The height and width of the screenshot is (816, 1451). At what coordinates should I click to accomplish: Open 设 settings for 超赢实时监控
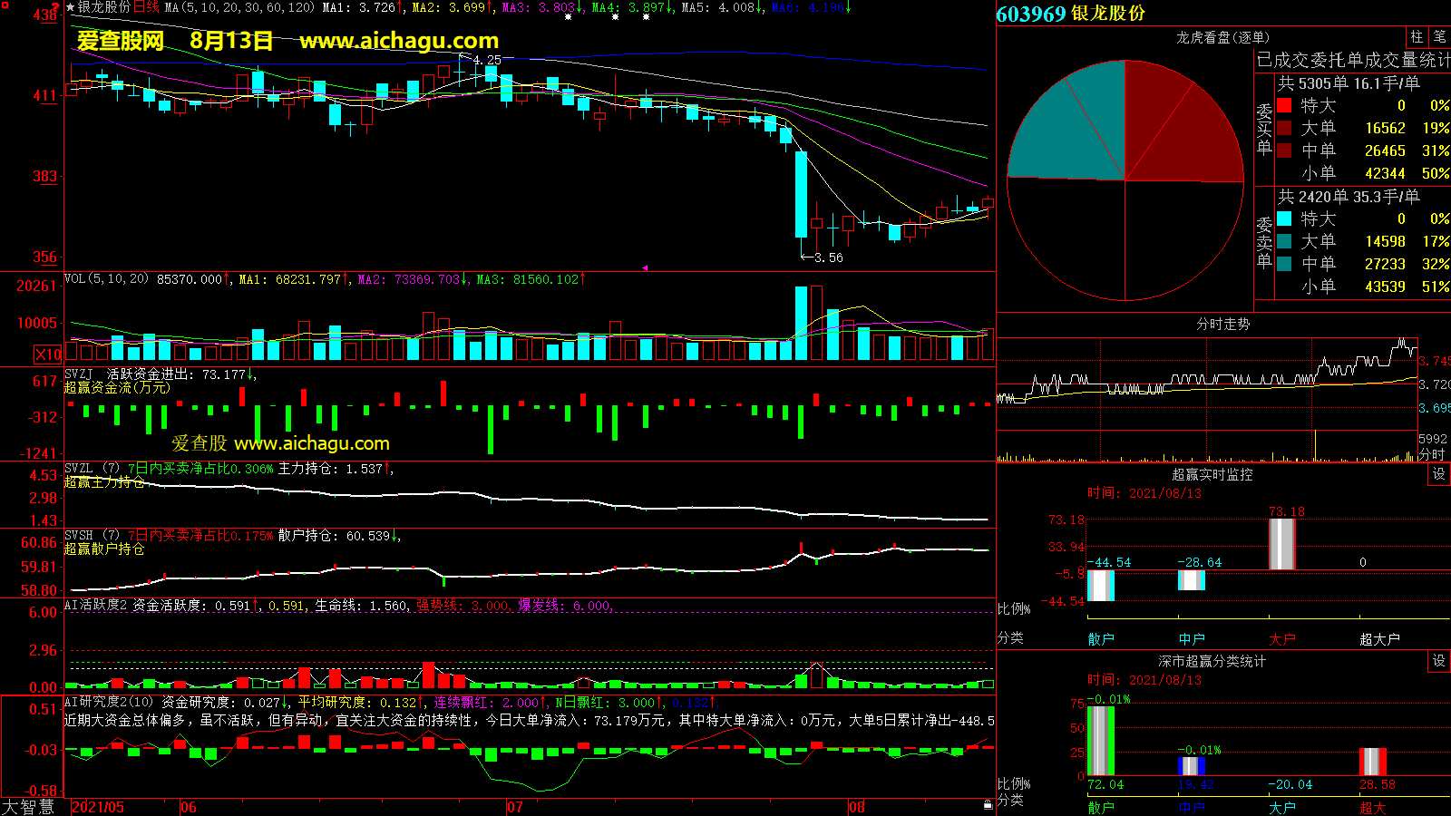click(1439, 474)
